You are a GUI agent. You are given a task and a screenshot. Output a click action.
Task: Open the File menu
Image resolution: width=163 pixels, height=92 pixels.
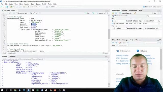(x=2, y=4)
